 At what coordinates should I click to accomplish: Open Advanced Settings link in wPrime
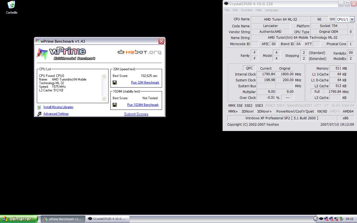[56, 114]
